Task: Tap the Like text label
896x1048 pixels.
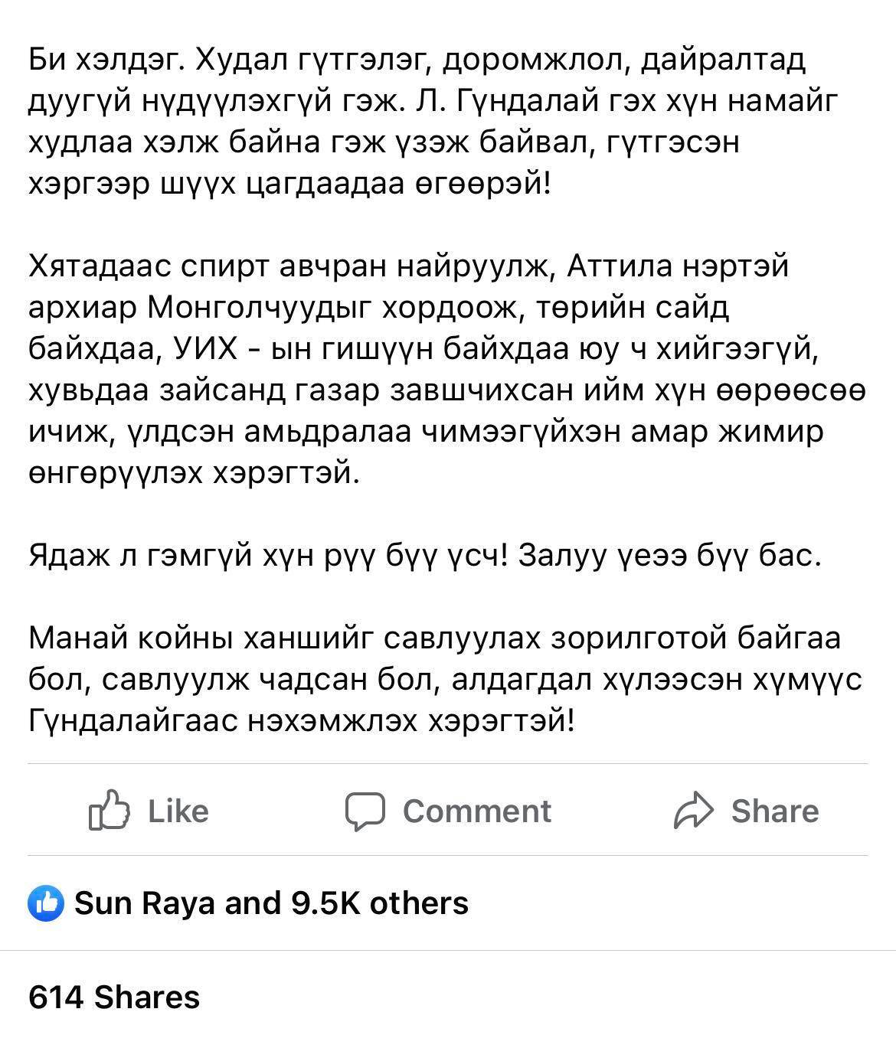Action: (x=178, y=811)
